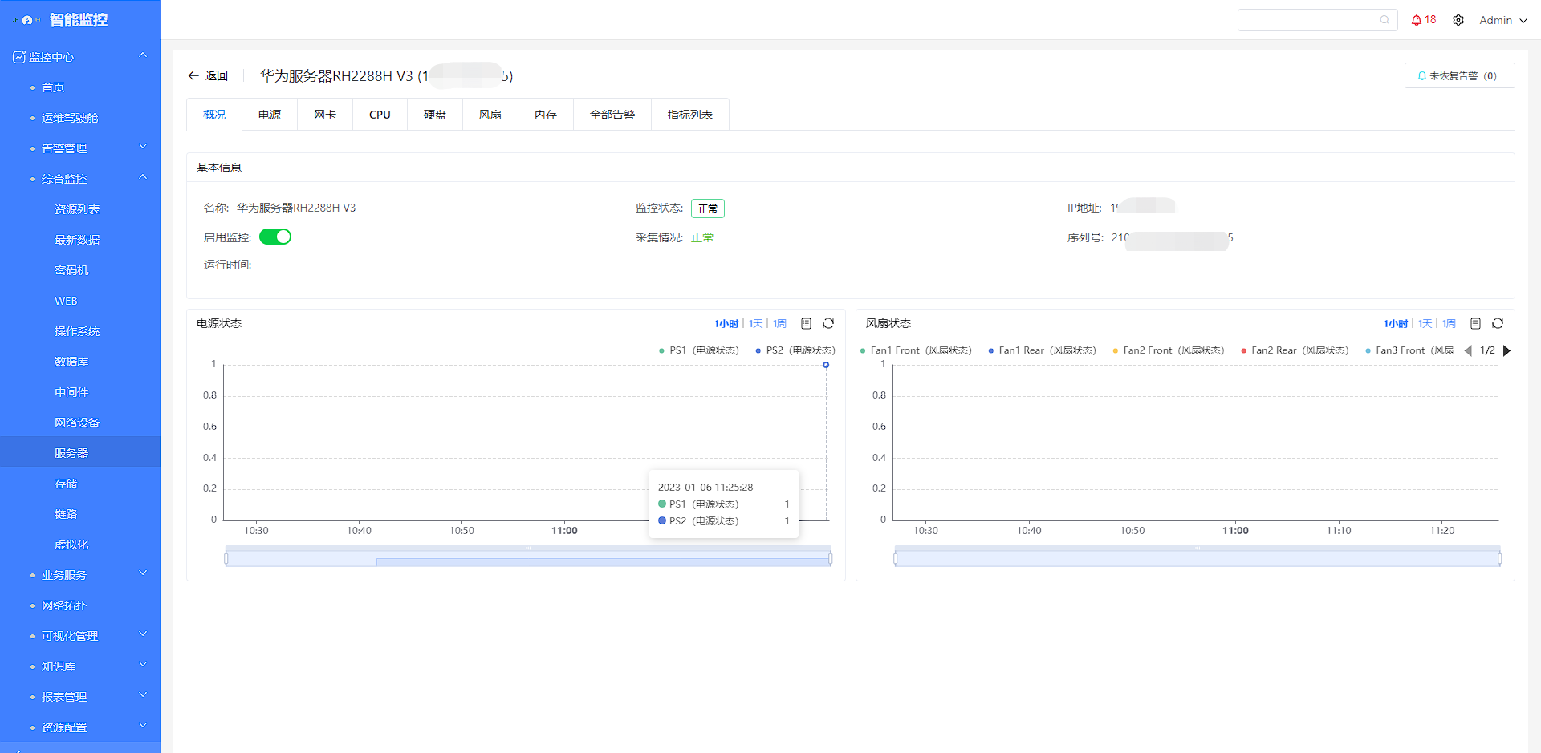Click the 返回 link
The width and height of the screenshot is (1541, 753).
point(217,75)
